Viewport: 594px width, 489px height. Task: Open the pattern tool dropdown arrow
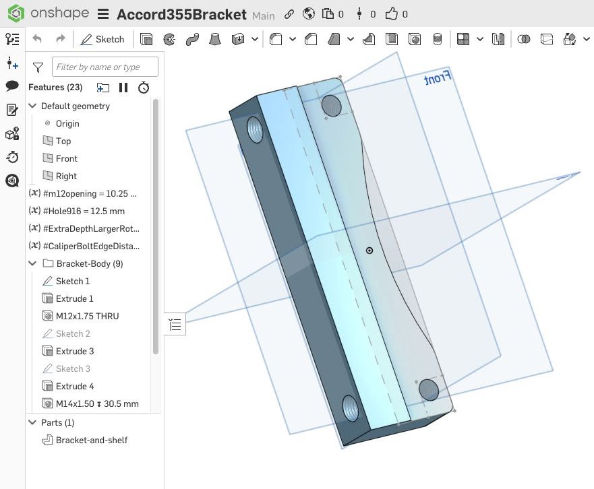pyautogui.click(x=480, y=39)
